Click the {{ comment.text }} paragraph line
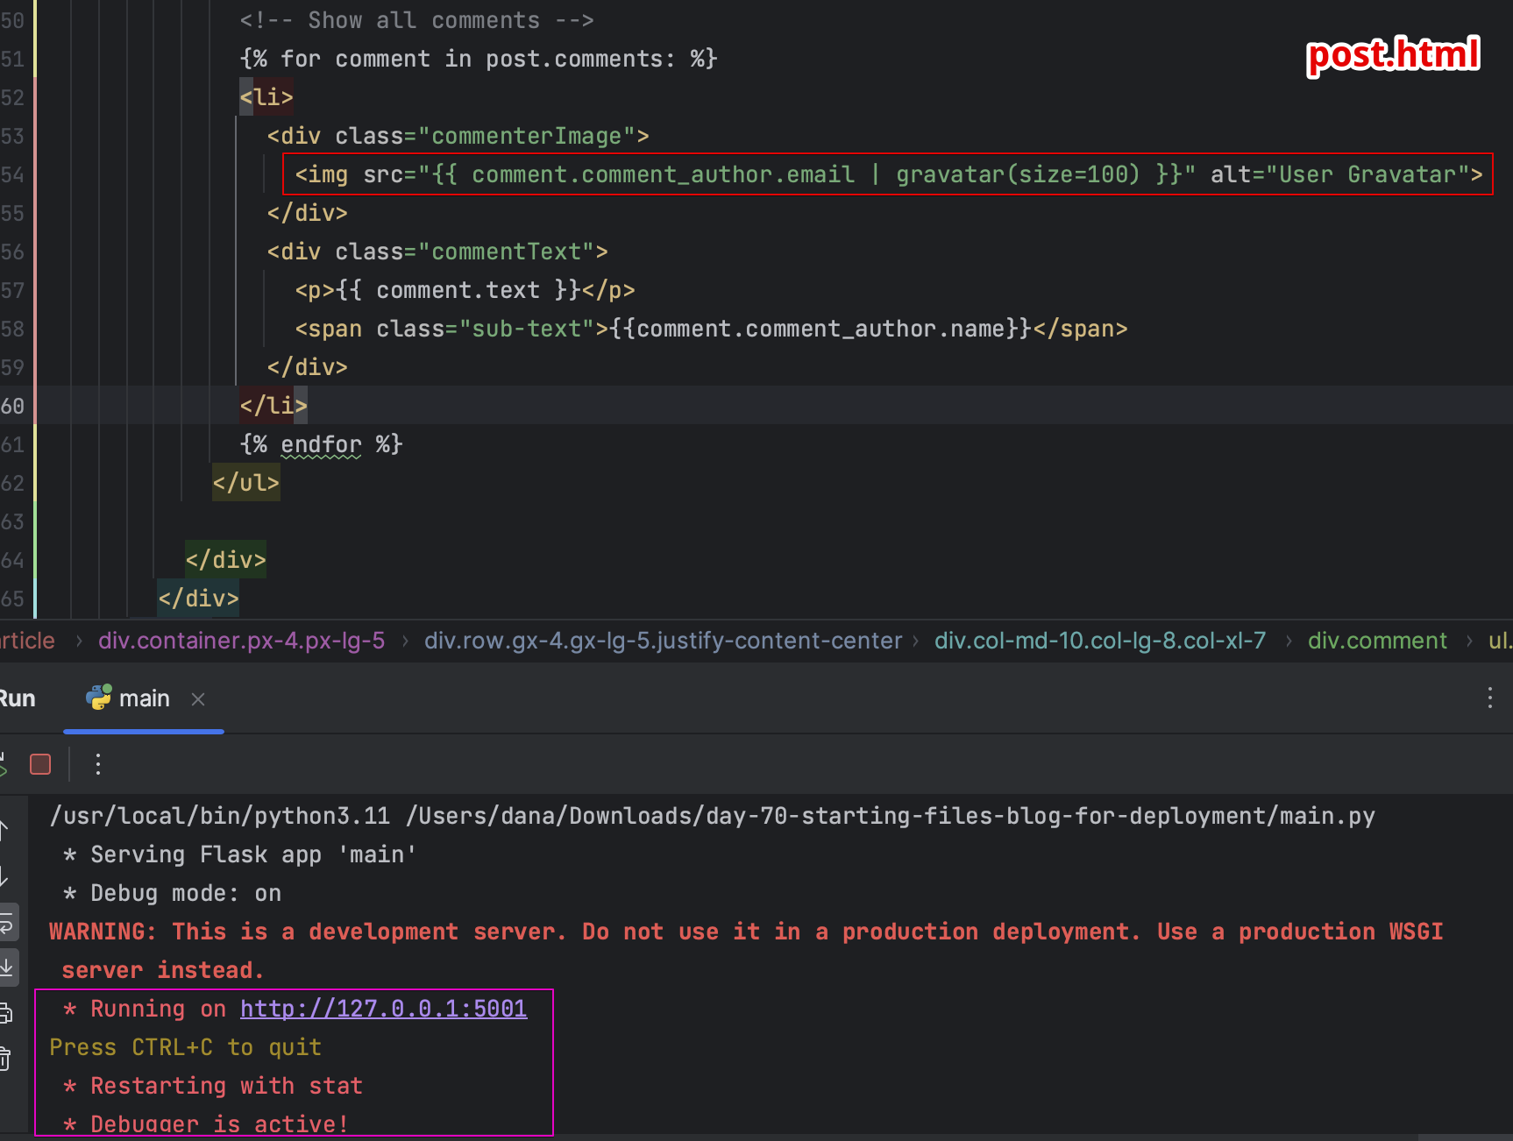Viewport: 1513px width, 1141px height. pos(465,290)
